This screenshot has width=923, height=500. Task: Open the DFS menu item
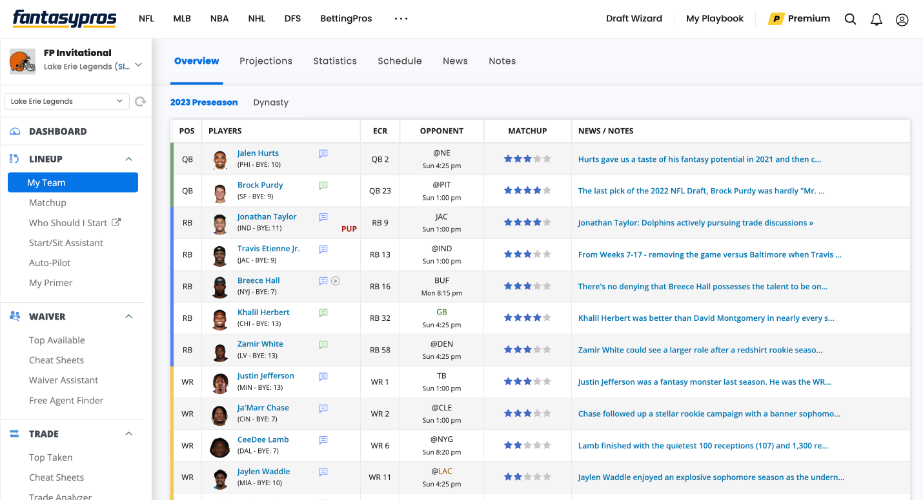pos(292,19)
